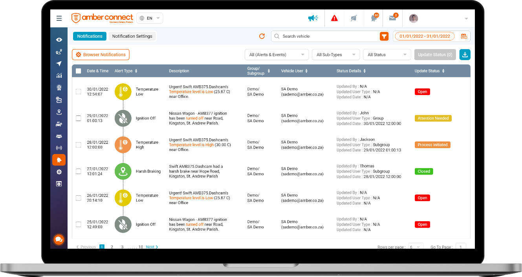Open the chart analytics icon in sidebar
The height and width of the screenshot is (277, 522).
pyautogui.click(x=59, y=75)
